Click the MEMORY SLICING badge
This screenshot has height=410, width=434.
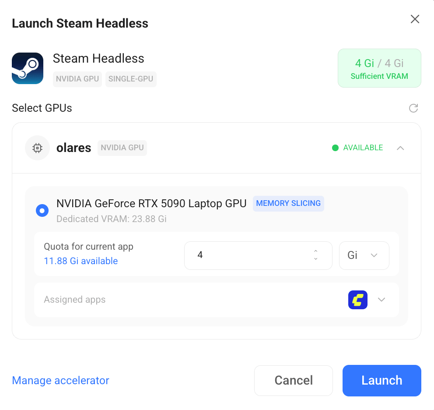point(288,204)
